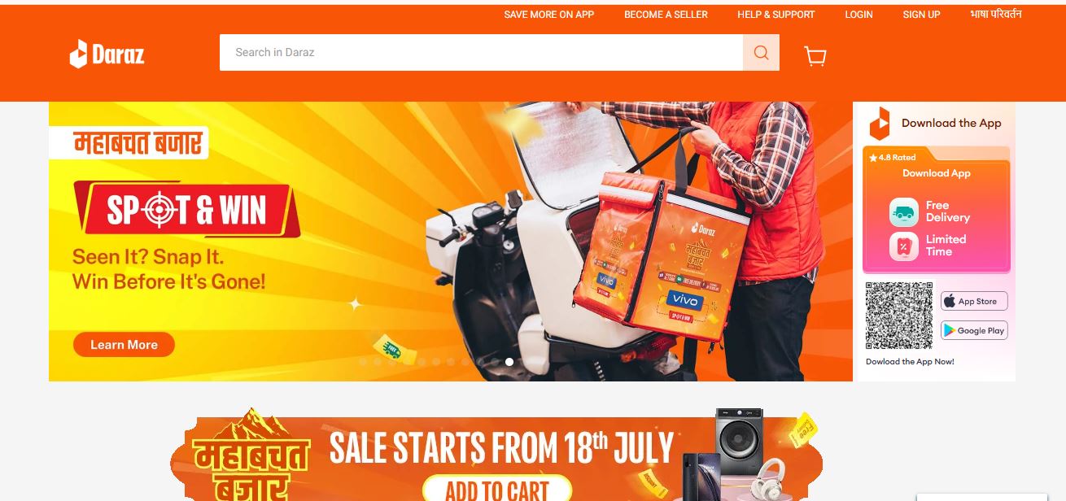Click the QR code image
Screen dimensions: 1066x501
898,316
